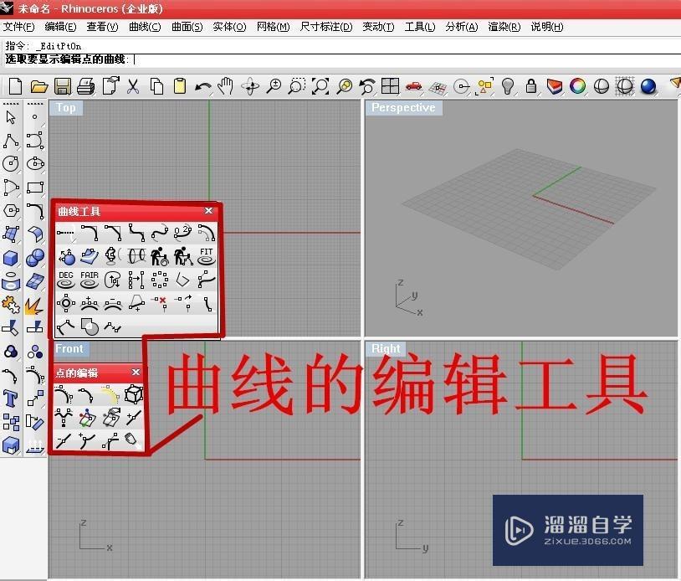This screenshot has width=681, height=581.
Task: Click the command prompt input line
Action: (x=342, y=59)
